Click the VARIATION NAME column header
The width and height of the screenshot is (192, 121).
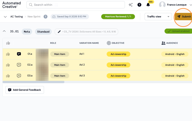pos(89,43)
